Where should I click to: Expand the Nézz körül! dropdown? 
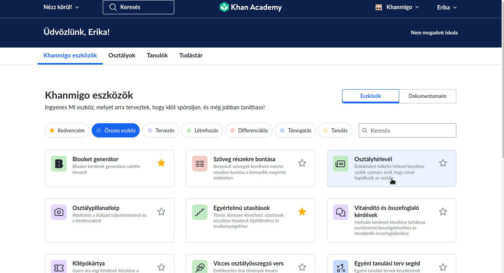click(61, 7)
